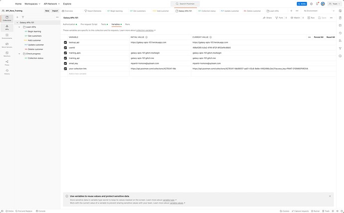This screenshot has height=213, width=344.
Task: Click the info icon next to INITIAL VALUE
Action: coord(147,37)
